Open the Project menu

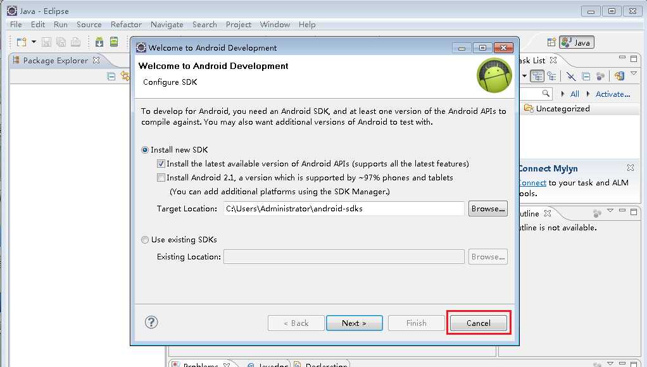point(239,24)
